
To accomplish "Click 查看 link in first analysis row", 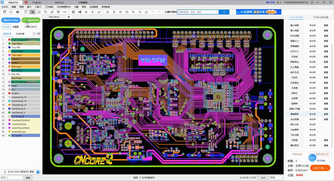I will [326, 25].
